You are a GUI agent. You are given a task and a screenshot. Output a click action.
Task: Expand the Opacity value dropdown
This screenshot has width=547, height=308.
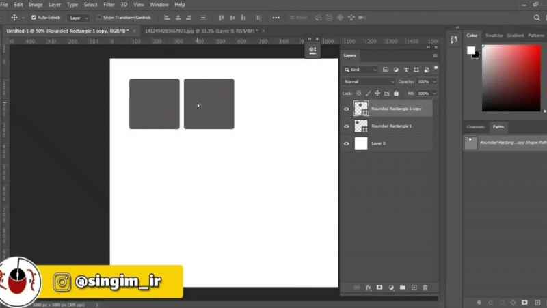[435, 81]
